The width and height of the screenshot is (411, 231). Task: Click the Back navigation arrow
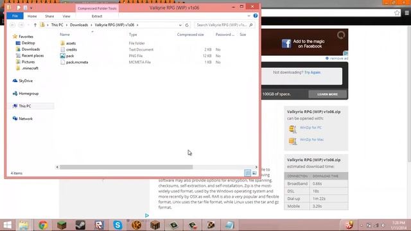[x=12, y=25]
